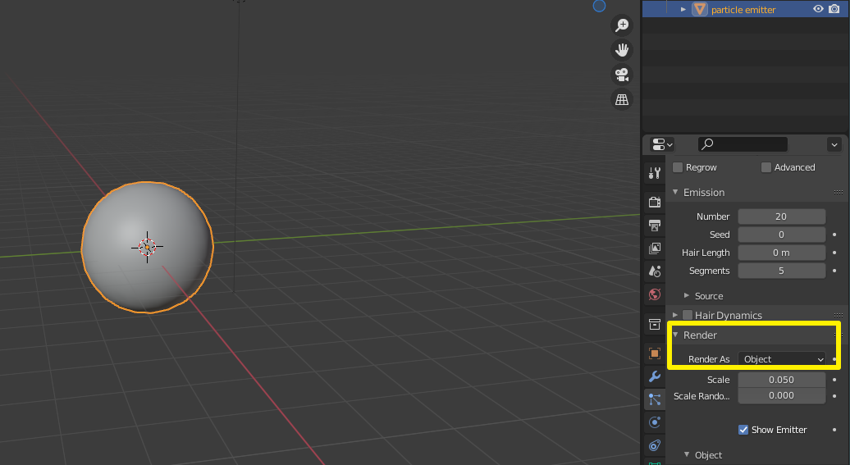This screenshot has height=465, width=850.
Task: Enable the Hair Dynamics checkbox
Action: [x=688, y=315]
